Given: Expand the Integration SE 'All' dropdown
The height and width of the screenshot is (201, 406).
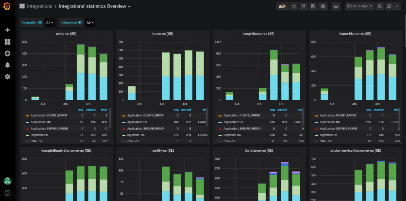Looking at the screenshot, I should click(x=50, y=23).
